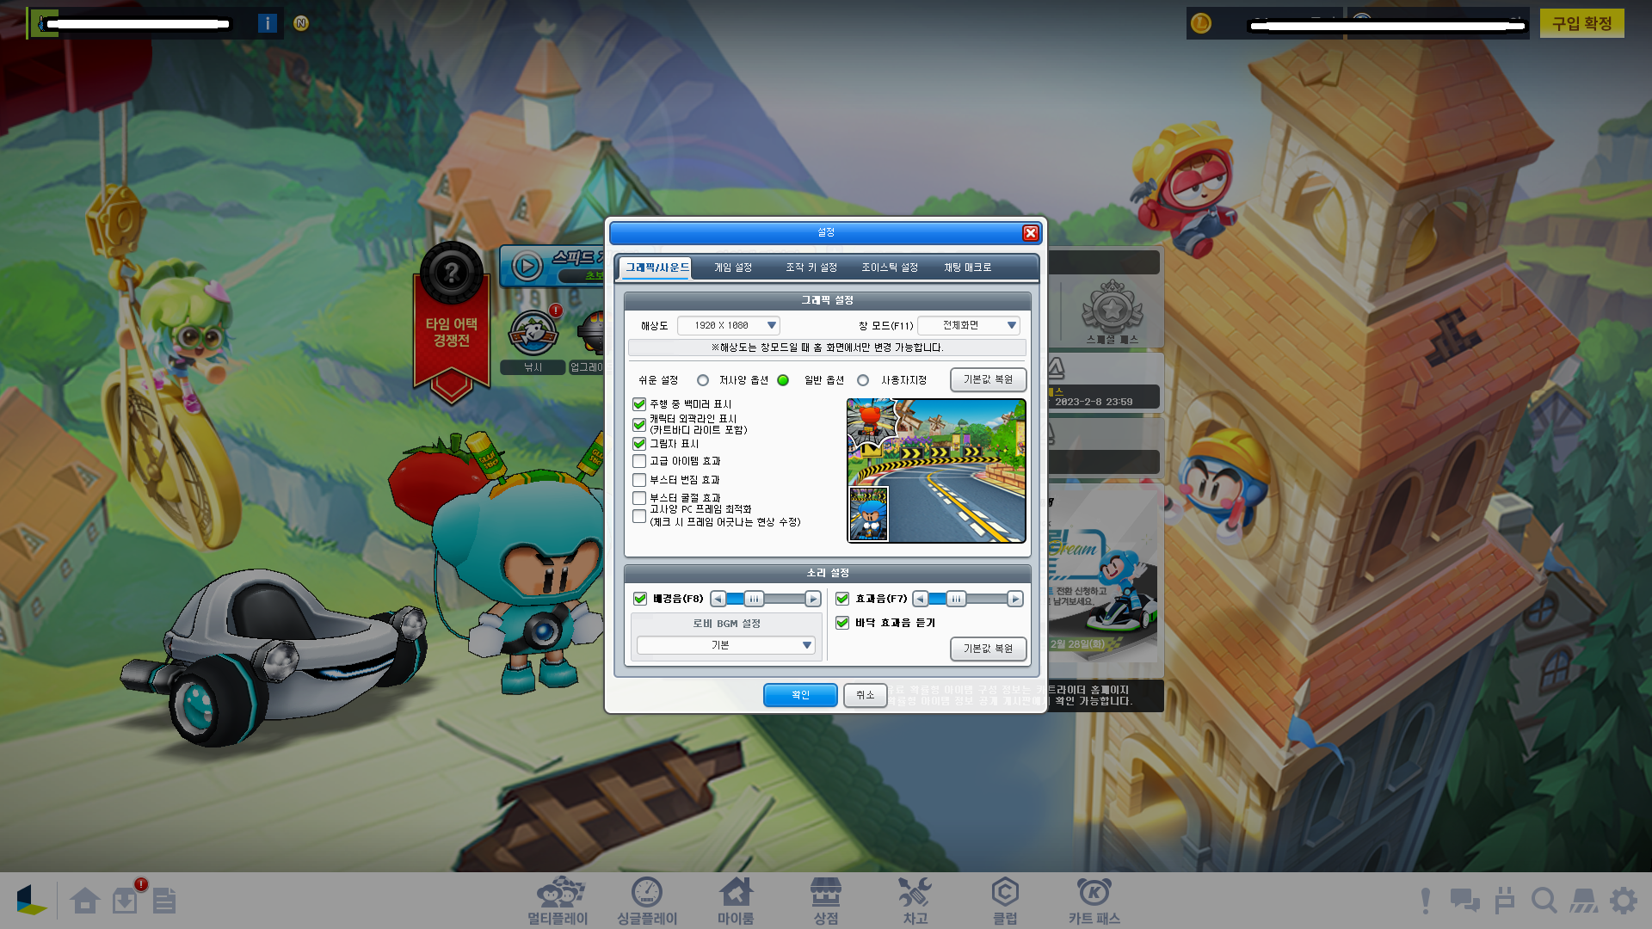Screen dimensions: 1652x929
Task: Enable 고급 아이템 효과 checkbox
Action: [x=639, y=461]
